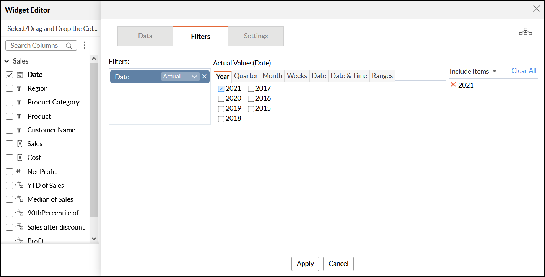The width and height of the screenshot is (545, 277).
Task: Select the Quarter tab
Action: coord(246,76)
